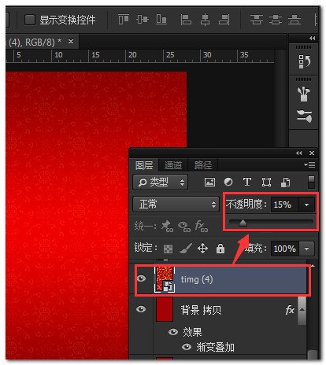The width and height of the screenshot is (326, 365).
Task: Close the (4), RGB/8 document tab
Action: tap(71, 42)
